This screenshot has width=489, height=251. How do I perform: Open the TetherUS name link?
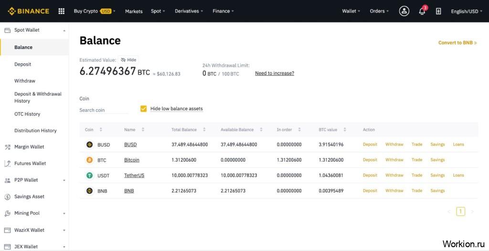coord(134,176)
